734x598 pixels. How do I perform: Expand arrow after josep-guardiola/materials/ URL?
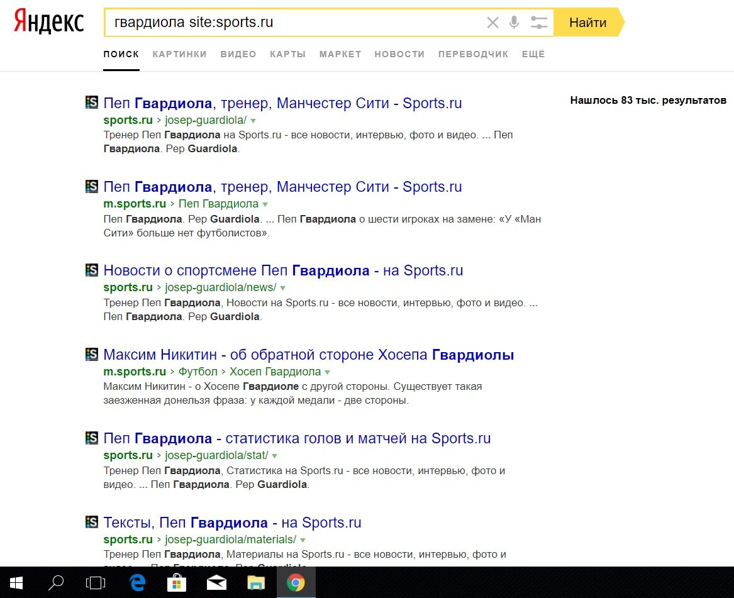[x=303, y=540]
